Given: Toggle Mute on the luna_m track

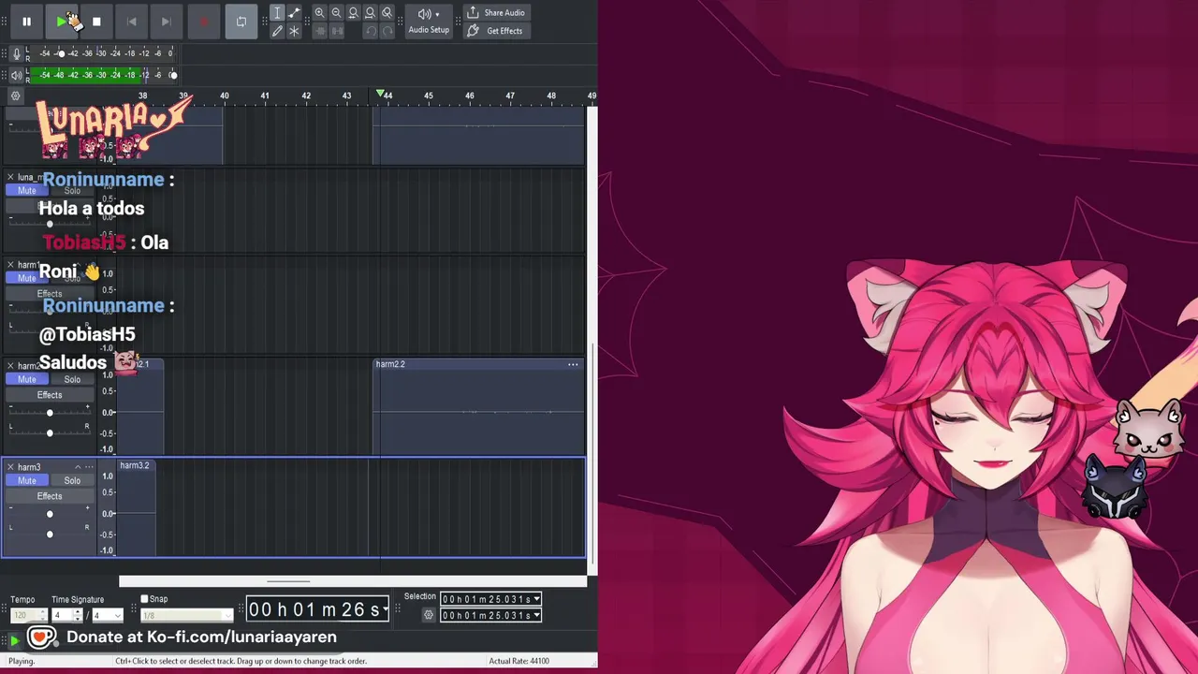Looking at the screenshot, I should 26,191.
